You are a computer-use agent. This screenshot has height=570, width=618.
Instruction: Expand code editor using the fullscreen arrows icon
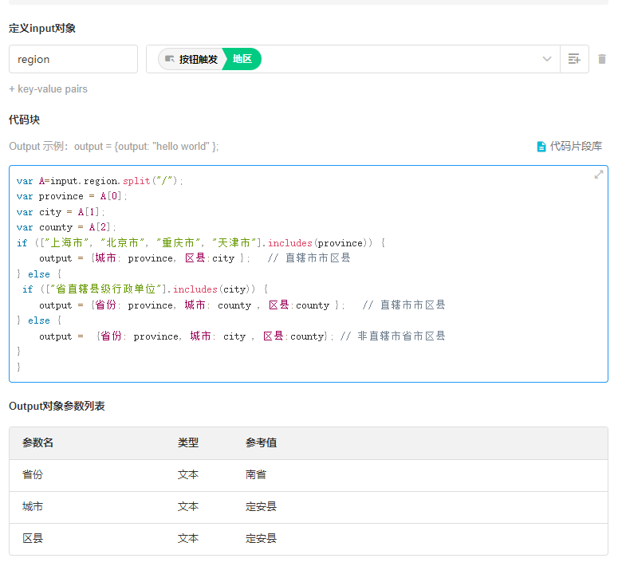coord(598,175)
